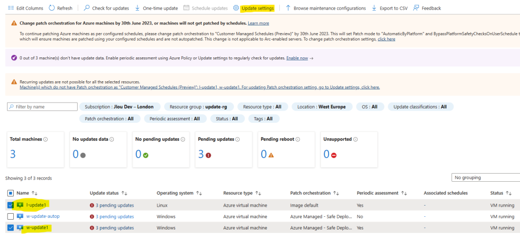Viewport: 520px width, 234px height.
Task: Click 3 pending updates link for l-update1
Action: point(115,206)
